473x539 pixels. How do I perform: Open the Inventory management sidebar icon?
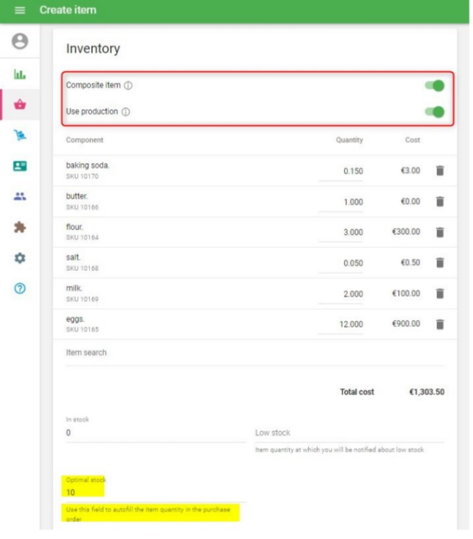click(19, 135)
